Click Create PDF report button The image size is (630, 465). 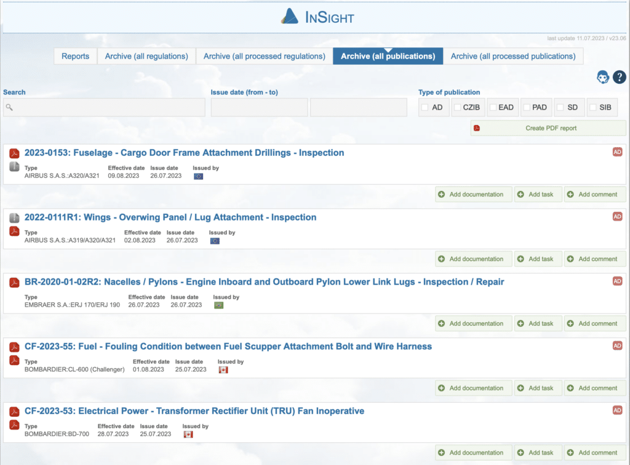pyautogui.click(x=548, y=128)
